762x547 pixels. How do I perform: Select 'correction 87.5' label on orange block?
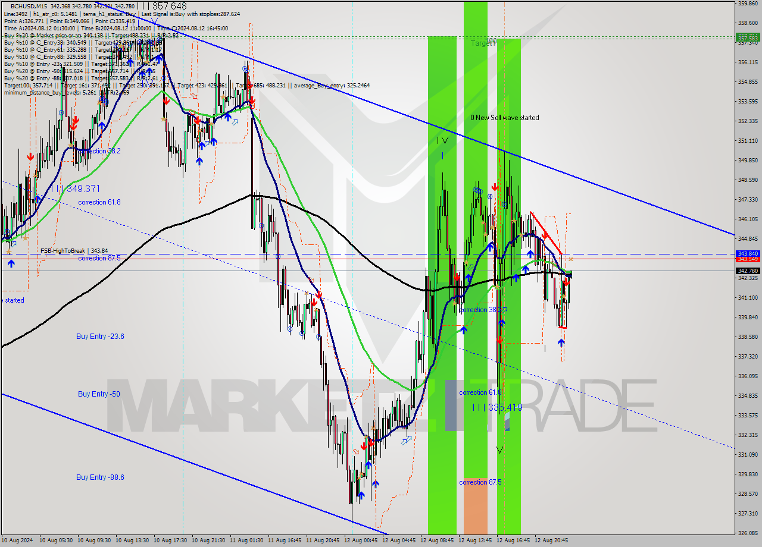[x=480, y=482]
